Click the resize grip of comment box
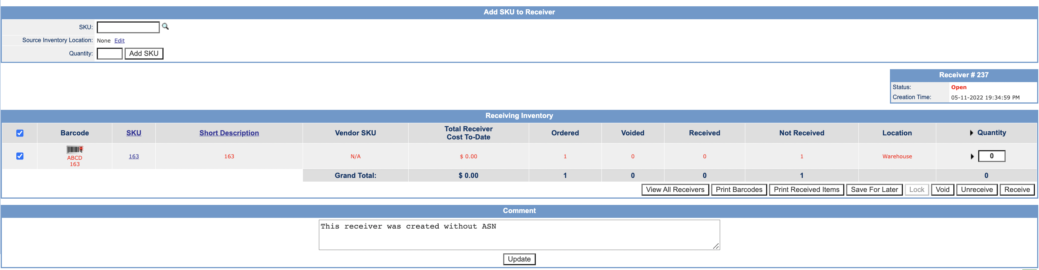Viewport: 1039px width, 270px height. (x=716, y=246)
